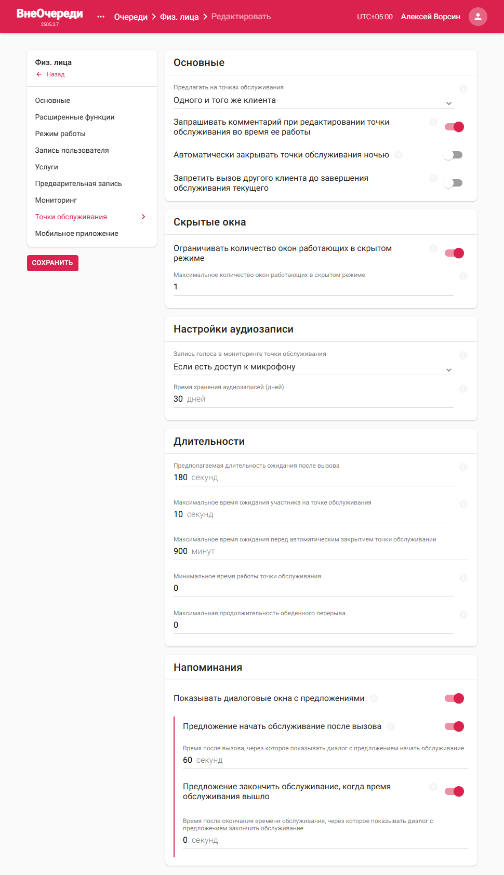Enable Автоматически закрывать точки обслуживания ночью switch
This screenshot has width=504, height=875.
(x=453, y=155)
